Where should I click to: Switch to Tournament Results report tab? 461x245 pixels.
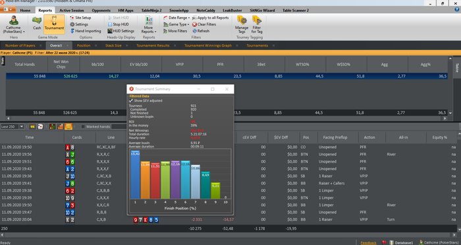153,45
